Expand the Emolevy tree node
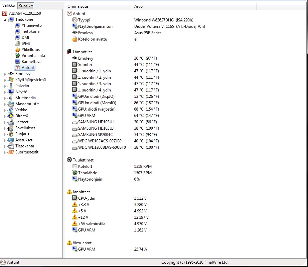The image size is (308, 267). (5, 74)
